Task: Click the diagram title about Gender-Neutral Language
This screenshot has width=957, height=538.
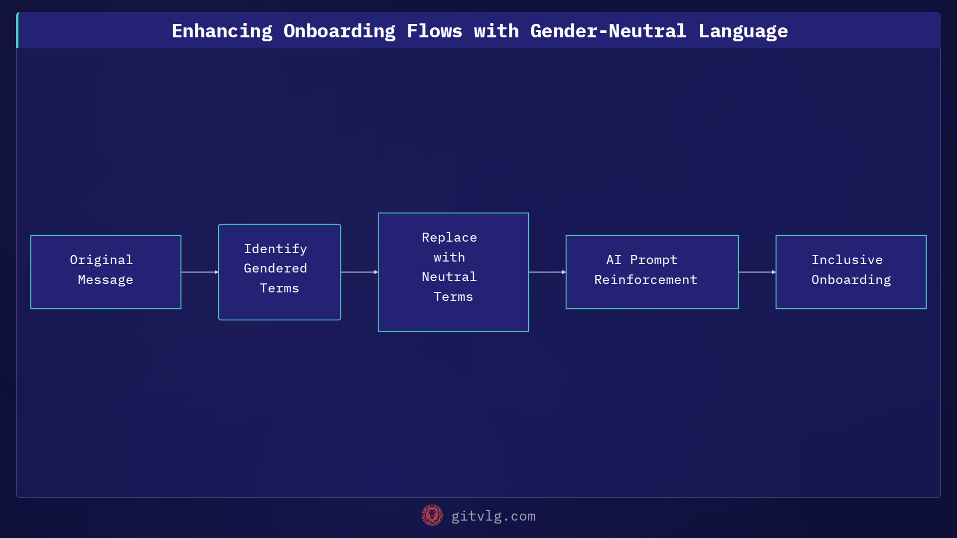Action: [479, 31]
